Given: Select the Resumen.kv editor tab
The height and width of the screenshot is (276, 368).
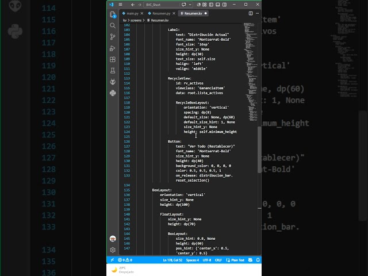Looking at the screenshot, I should [x=193, y=13].
